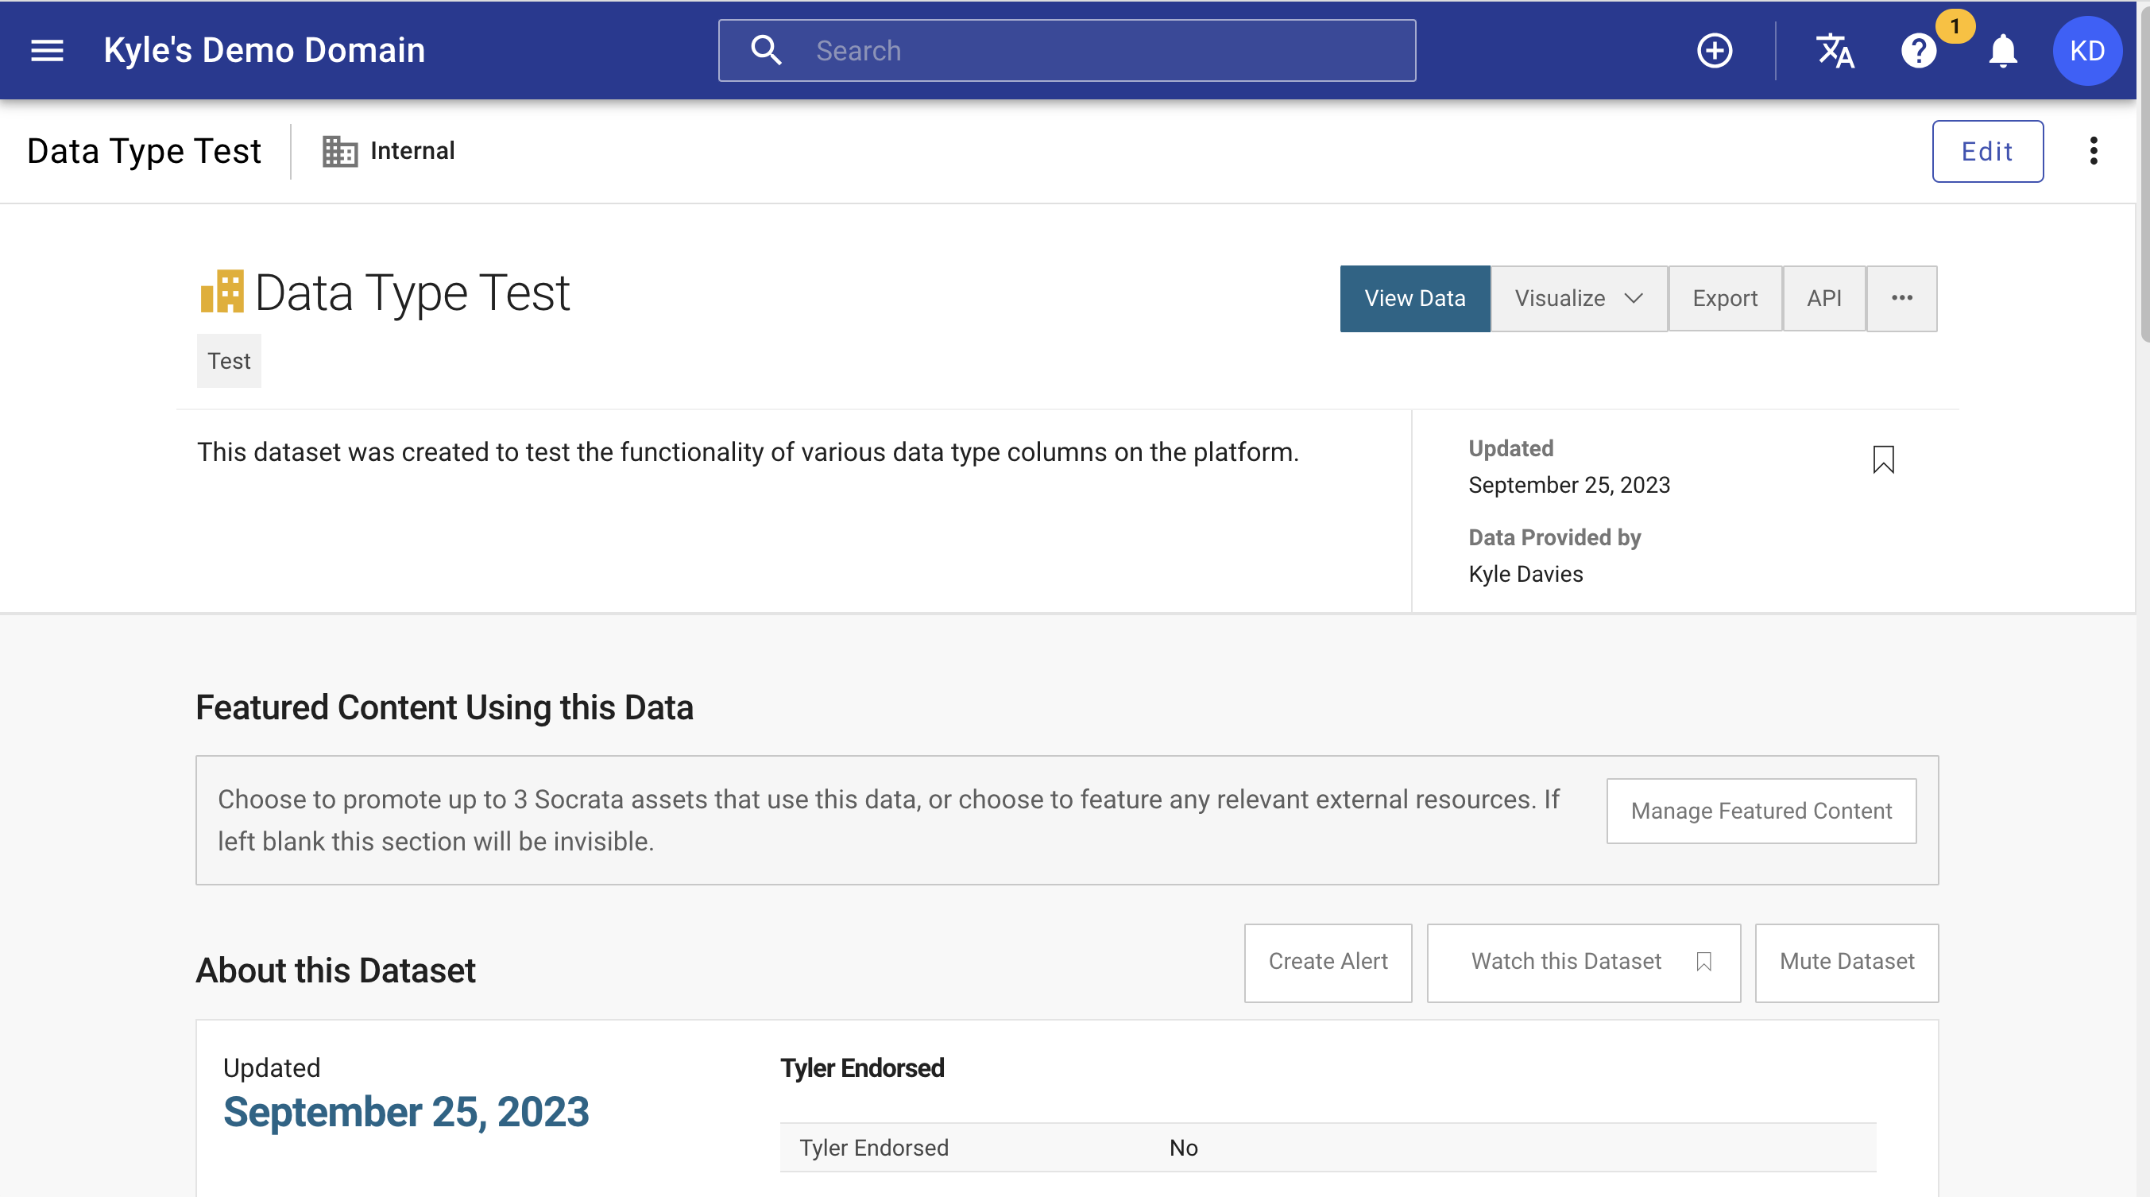Click the large September 25, 2023 date

(406, 1112)
